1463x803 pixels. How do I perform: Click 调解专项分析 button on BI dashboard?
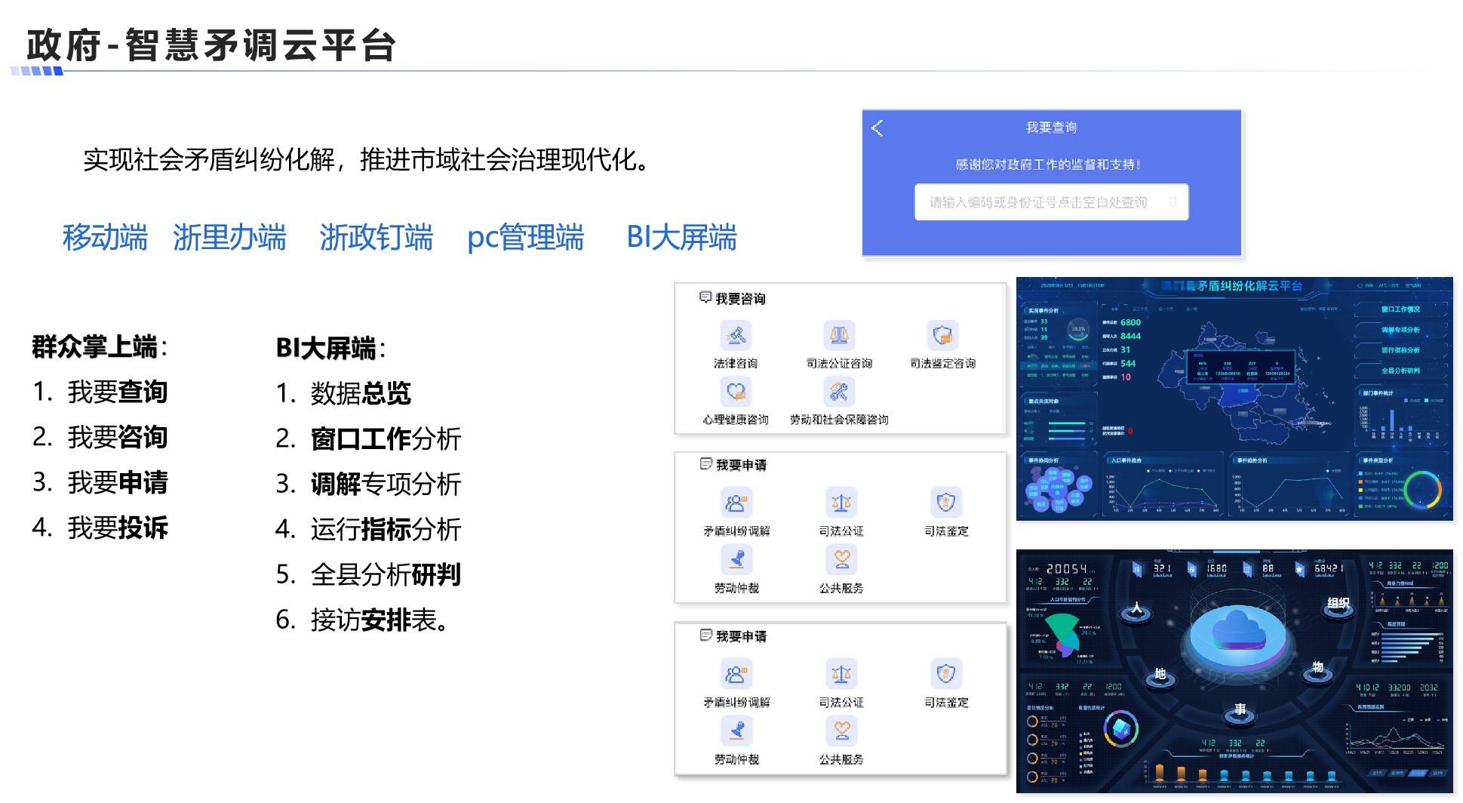coord(1400,330)
